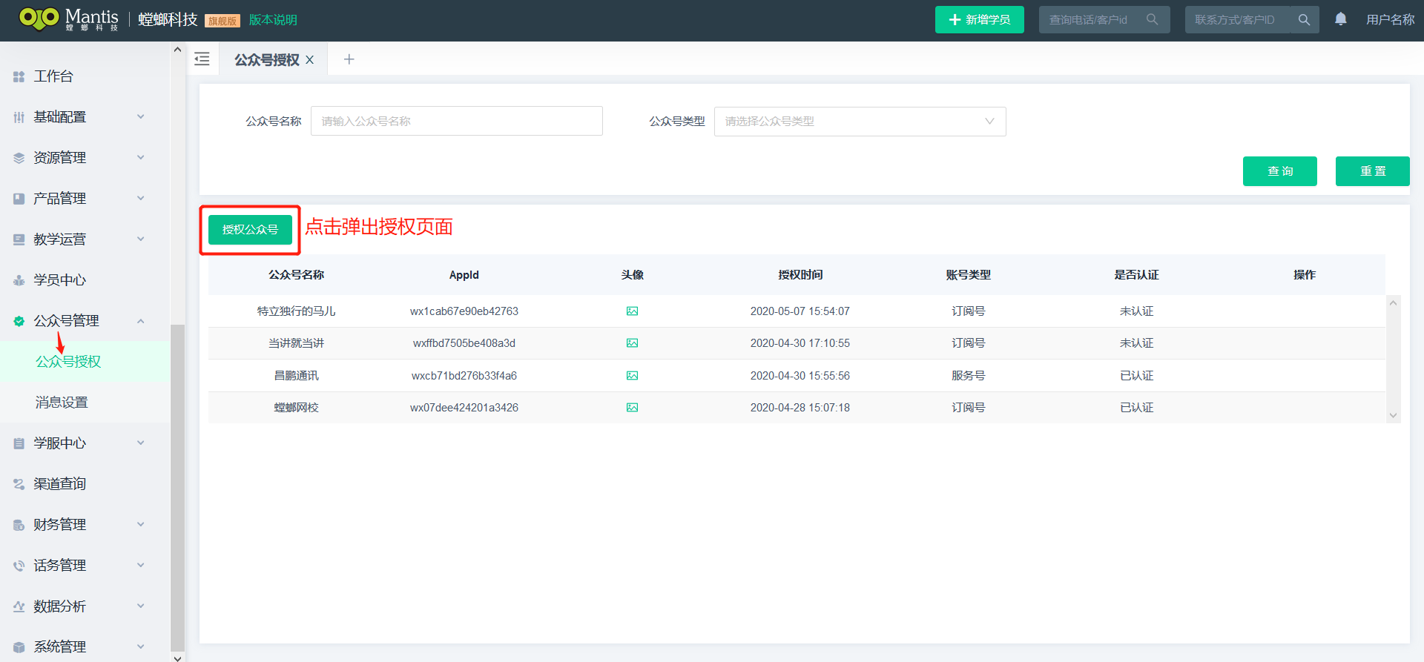The height and width of the screenshot is (662, 1424).
Task: View avatar image for 特立独行的马儿
Action: click(632, 311)
